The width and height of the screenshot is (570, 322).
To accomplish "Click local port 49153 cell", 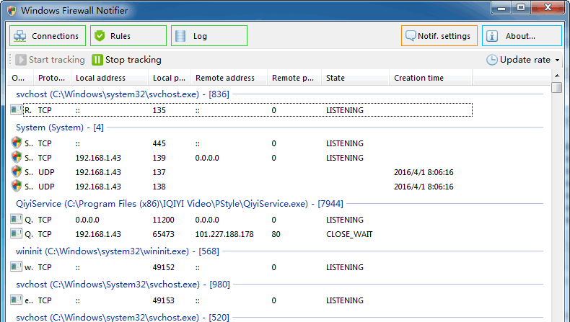I will click(163, 300).
